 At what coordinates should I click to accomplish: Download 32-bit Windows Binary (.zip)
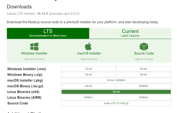[x=88, y=75]
